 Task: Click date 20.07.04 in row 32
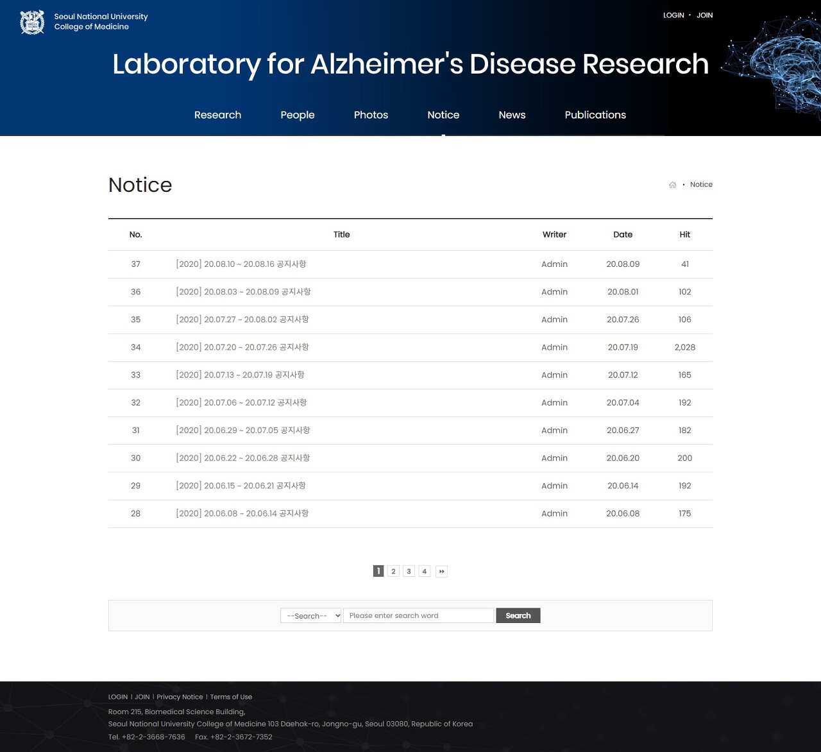click(623, 402)
